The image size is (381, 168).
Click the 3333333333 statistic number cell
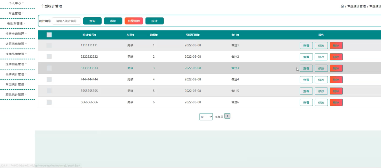point(89,68)
